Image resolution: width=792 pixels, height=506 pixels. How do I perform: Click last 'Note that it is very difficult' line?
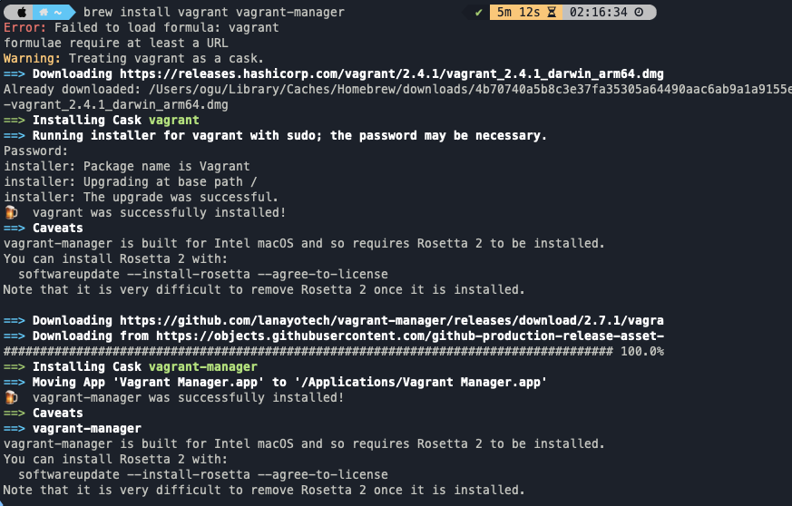[264, 490]
